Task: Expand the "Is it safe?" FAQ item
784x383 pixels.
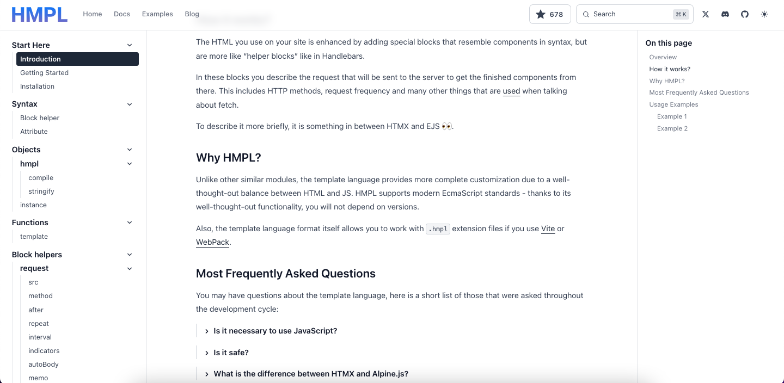Action: coord(226,353)
